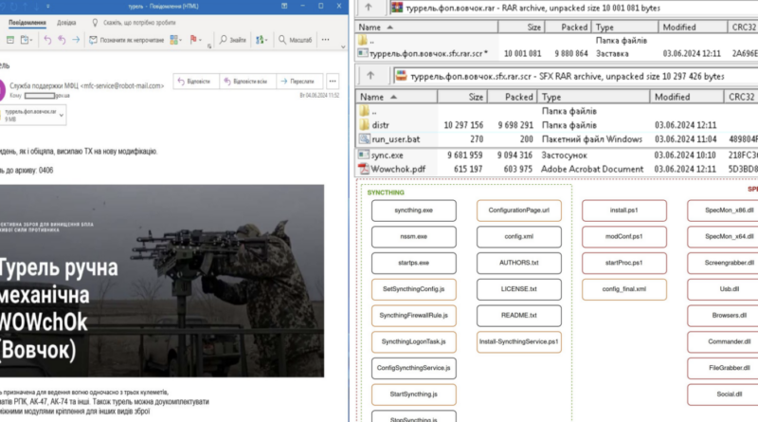Click the modConf.ps1 box
The height and width of the screenshot is (422, 758).
pos(624,237)
